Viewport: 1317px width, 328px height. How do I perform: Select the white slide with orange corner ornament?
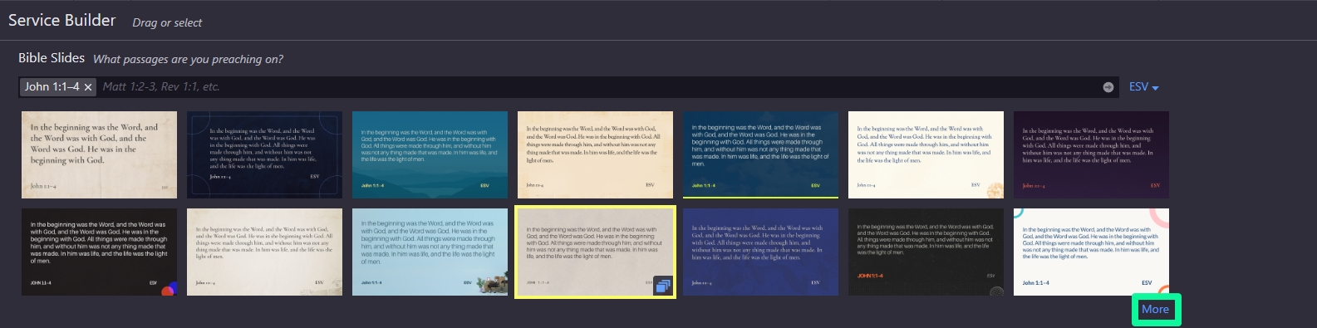point(926,155)
